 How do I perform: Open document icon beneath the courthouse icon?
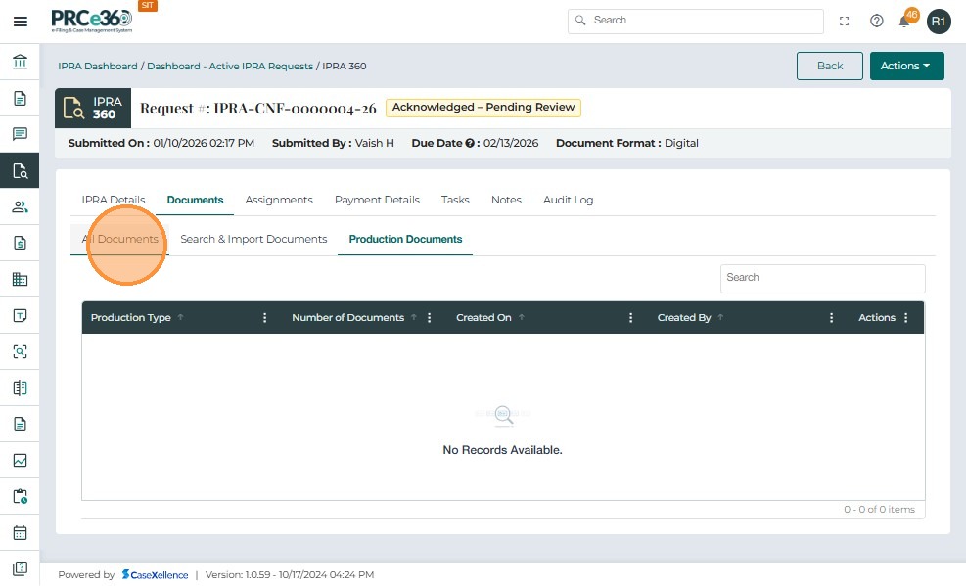[20, 98]
